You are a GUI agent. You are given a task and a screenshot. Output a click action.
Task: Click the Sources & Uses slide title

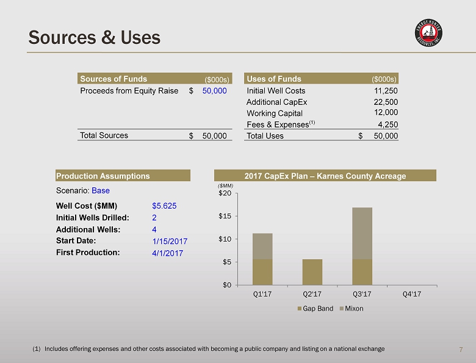pyautogui.click(x=94, y=38)
